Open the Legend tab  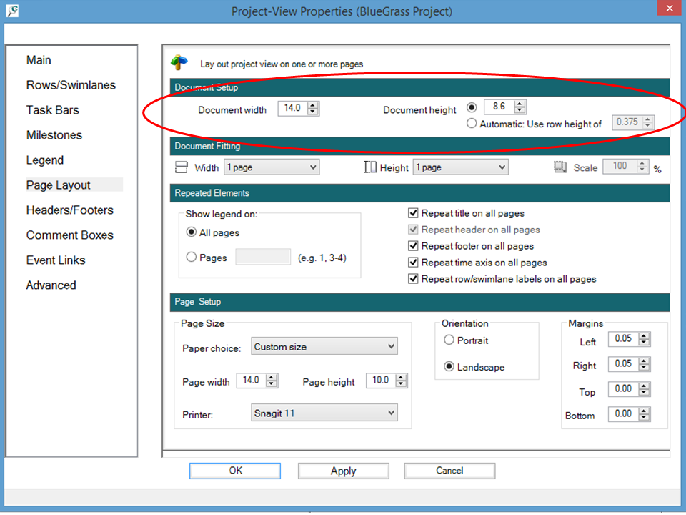pos(44,160)
